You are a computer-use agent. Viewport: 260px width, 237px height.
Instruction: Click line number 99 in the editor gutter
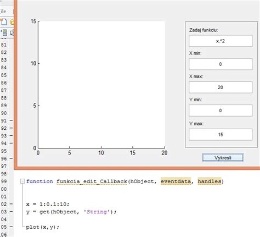click(x=4, y=181)
